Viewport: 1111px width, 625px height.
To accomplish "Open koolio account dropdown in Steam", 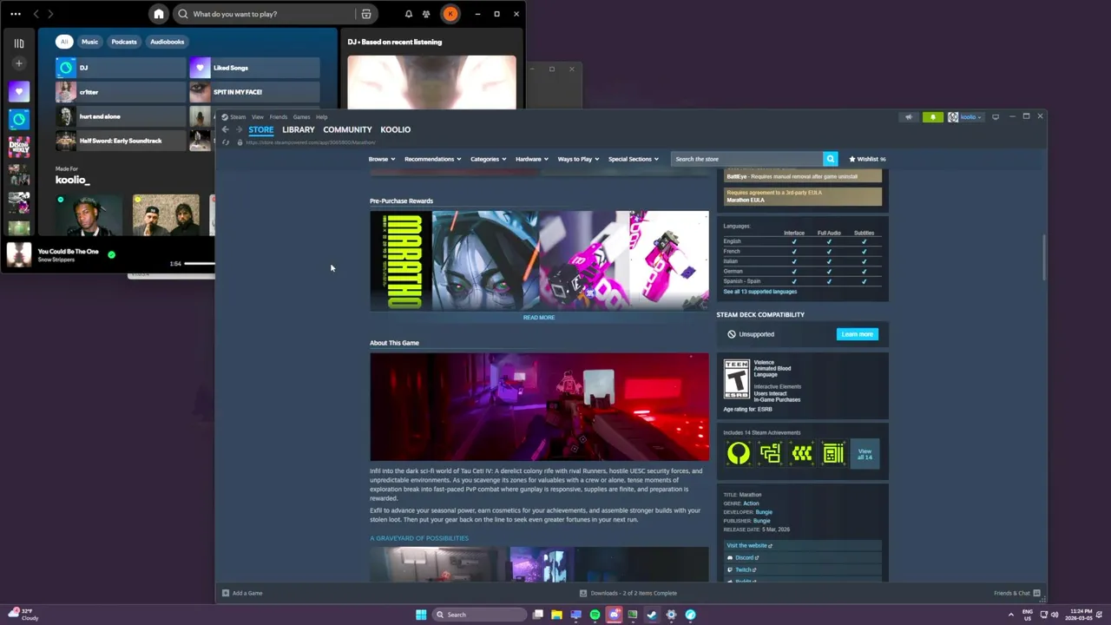I will click(965, 117).
